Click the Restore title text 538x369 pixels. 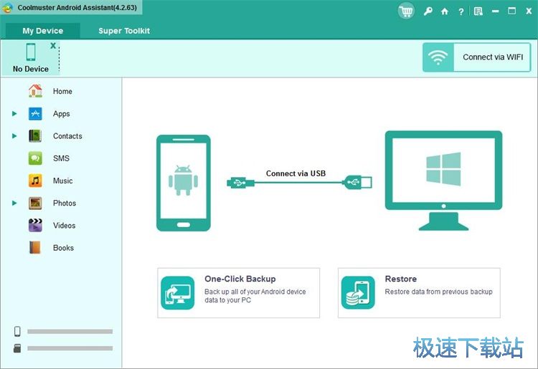[401, 279]
